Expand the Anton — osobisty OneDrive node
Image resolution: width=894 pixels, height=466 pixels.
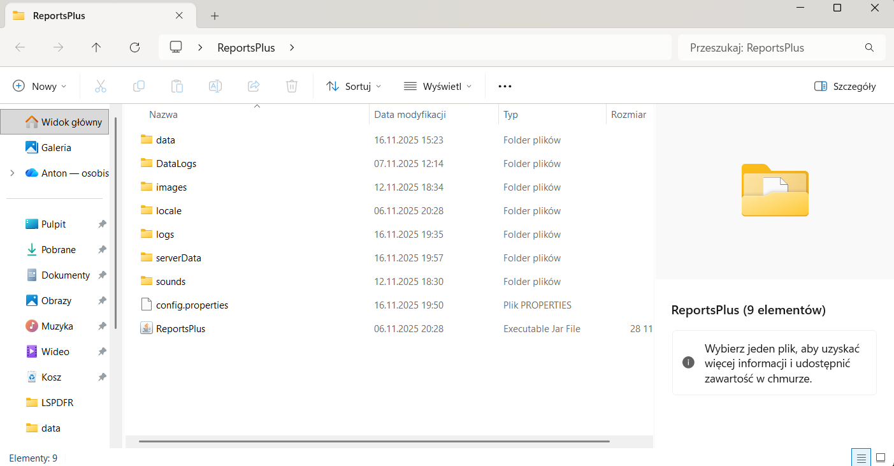(x=12, y=173)
